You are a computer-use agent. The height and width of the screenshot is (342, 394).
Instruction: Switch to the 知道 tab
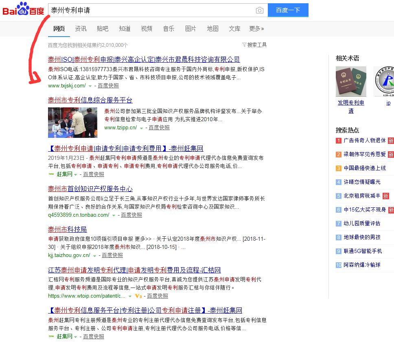pyautogui.click(x=125, y=28)
